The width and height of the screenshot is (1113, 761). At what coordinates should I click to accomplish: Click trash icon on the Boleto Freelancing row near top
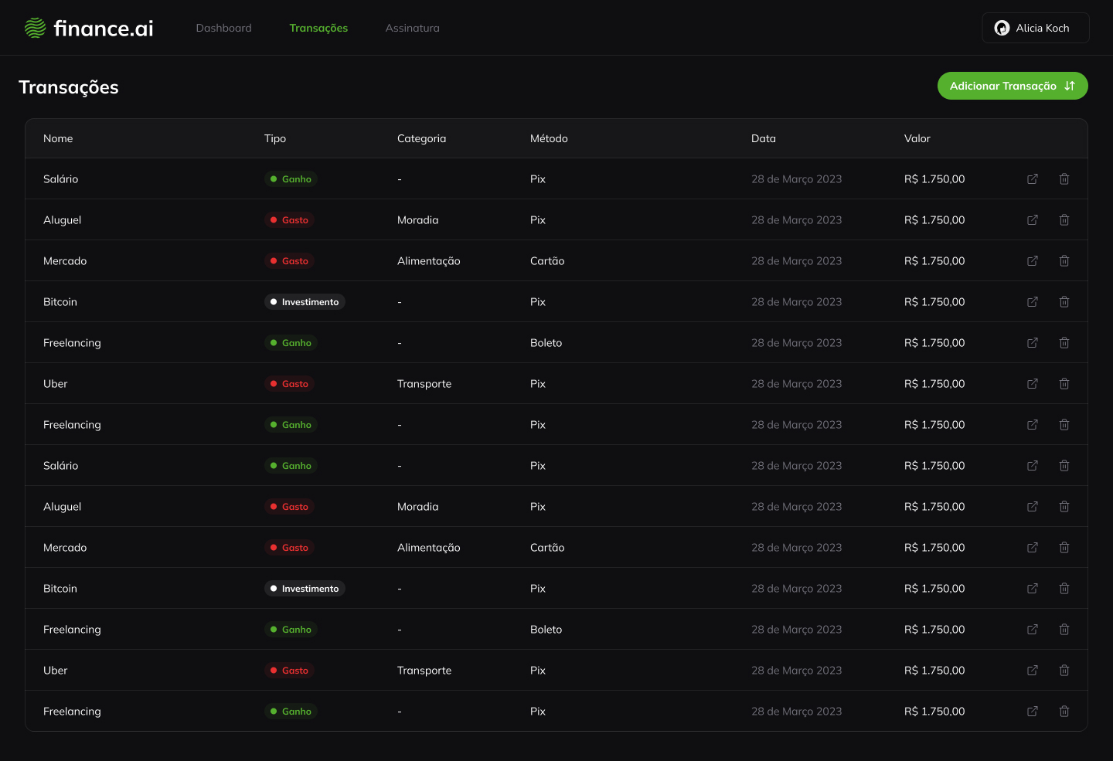coord(1064,343)
